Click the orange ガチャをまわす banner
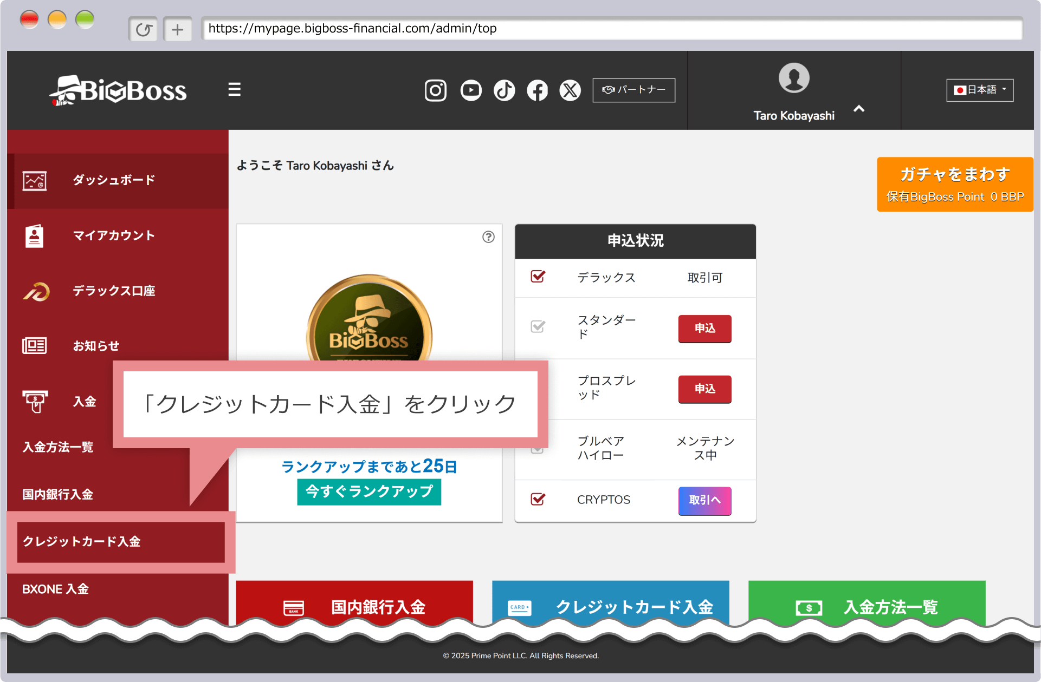 click(x=954, y=185)
